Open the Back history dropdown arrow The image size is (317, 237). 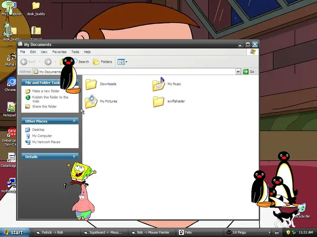pyautogui.click(x=39, y=62)
